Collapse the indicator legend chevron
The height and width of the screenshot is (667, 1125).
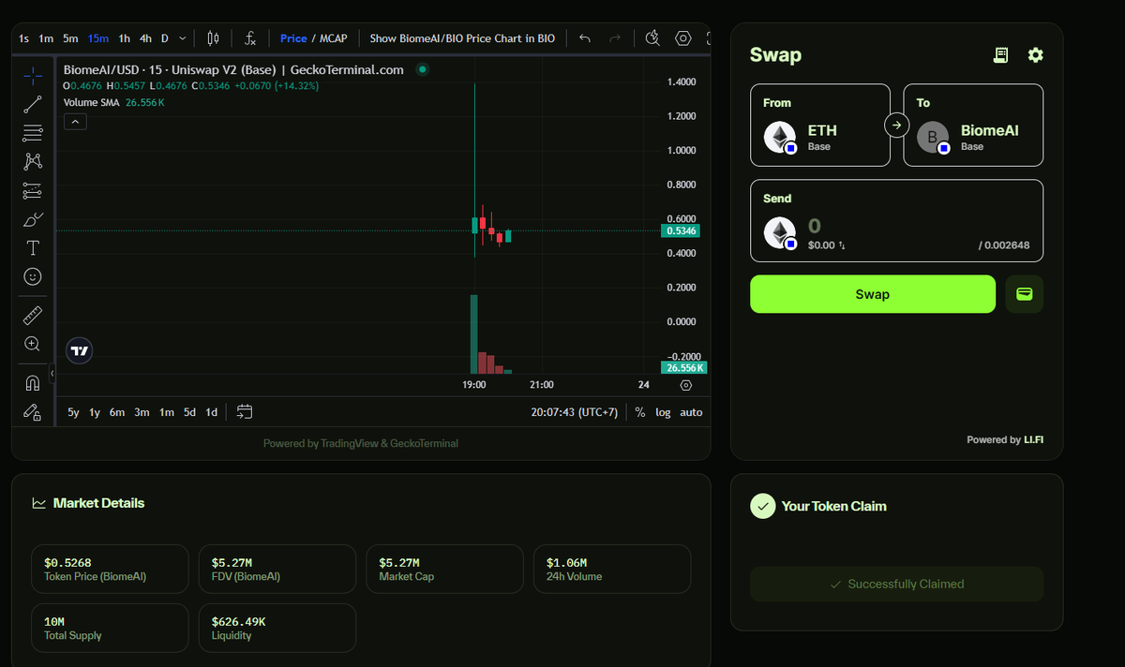[x=76, y=121]
